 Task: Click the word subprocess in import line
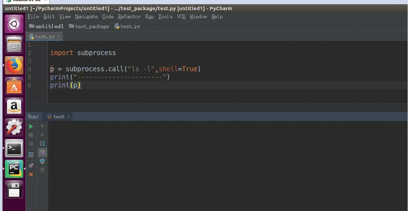(96, 53)
